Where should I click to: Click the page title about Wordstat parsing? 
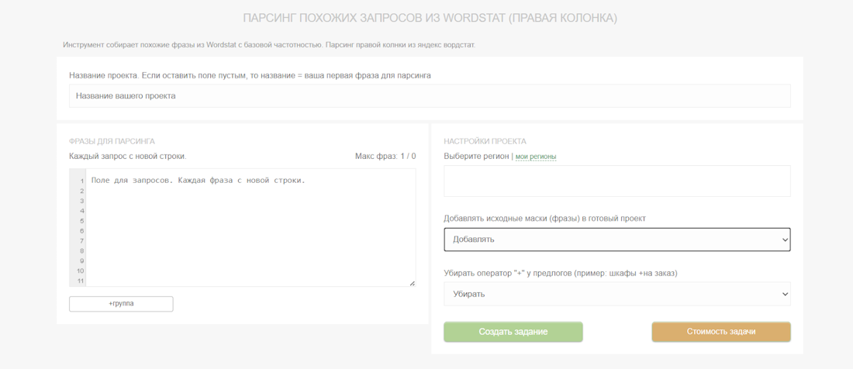[430, 18]
